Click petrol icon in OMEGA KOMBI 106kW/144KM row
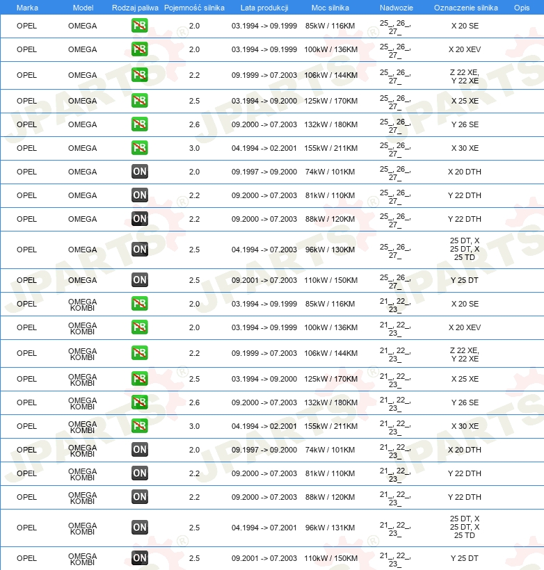Viewport: 544px width, 570px height. click(x=140, y=353)
